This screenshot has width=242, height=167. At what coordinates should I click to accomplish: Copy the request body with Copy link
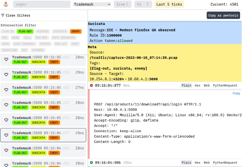[x=236, y=93]
